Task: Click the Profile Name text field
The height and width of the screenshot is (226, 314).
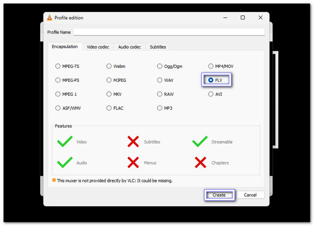Action: 169,32
